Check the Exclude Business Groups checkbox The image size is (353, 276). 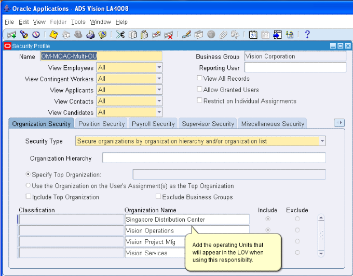158,196
